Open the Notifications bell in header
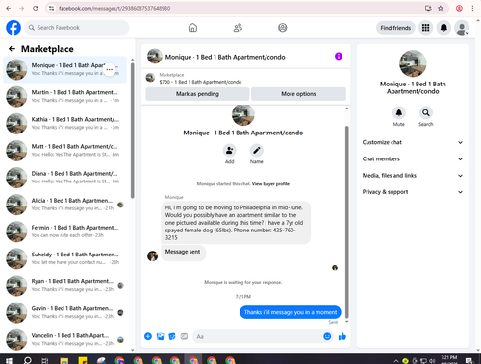 (443, 28)
